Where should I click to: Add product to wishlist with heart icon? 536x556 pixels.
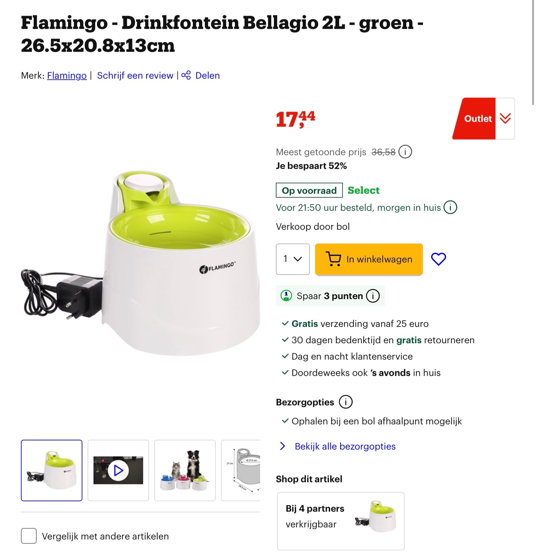pos(438,259)
